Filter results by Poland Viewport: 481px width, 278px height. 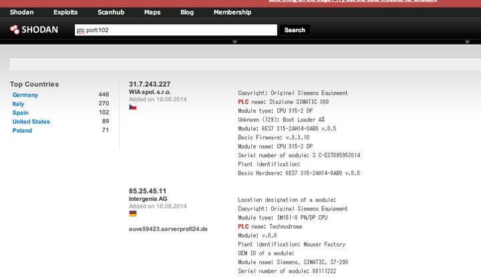pyautogui.click(x=22, y=131)
